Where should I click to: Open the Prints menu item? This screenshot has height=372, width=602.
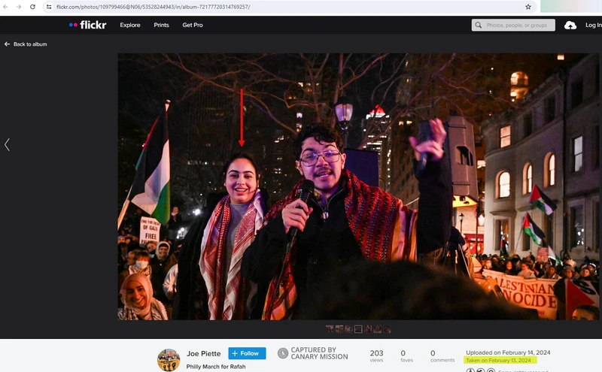click(x=161, y=25)
